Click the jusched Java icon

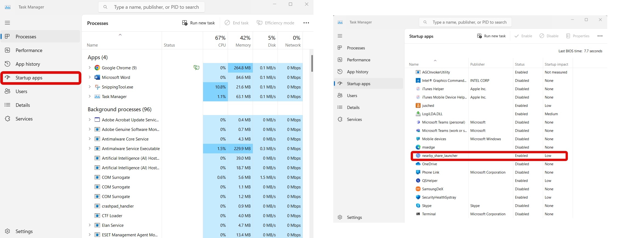tap(418, 105)
